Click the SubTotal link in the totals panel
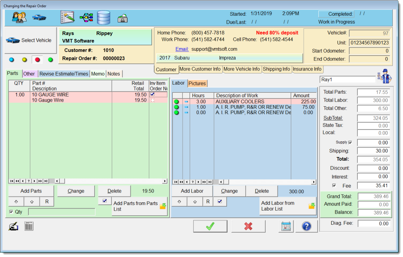 point(333,118)
